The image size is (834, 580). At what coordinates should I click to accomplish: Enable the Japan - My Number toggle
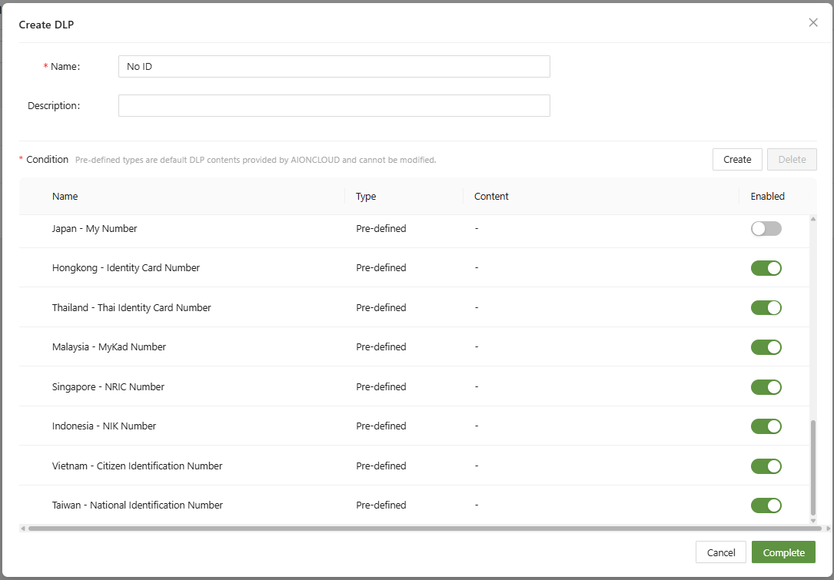pyautogui.click(x=766, y=229)
